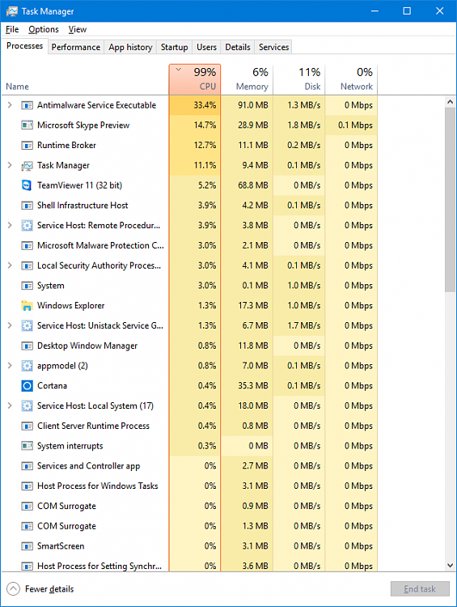Click the Microsoft Malware Protection icon

point(27,245)
